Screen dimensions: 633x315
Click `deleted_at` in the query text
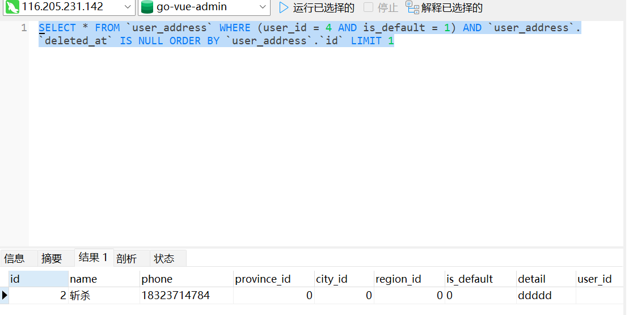pyautogui.click(x=76, y=41)
